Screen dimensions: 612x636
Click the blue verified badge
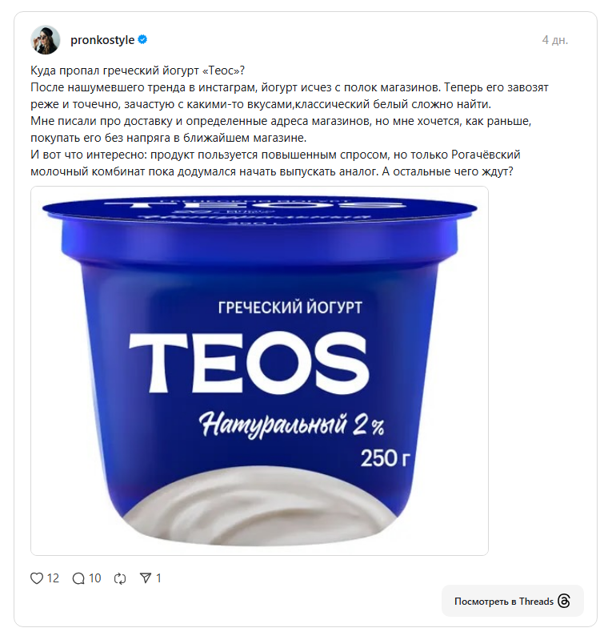(142, 40)
